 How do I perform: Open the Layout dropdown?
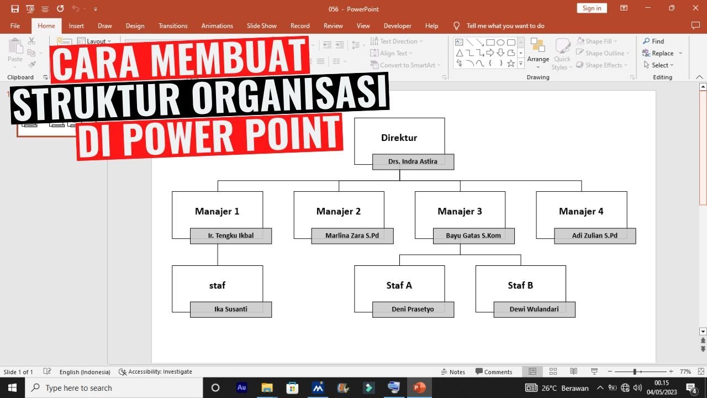click(x=94, y=41)
